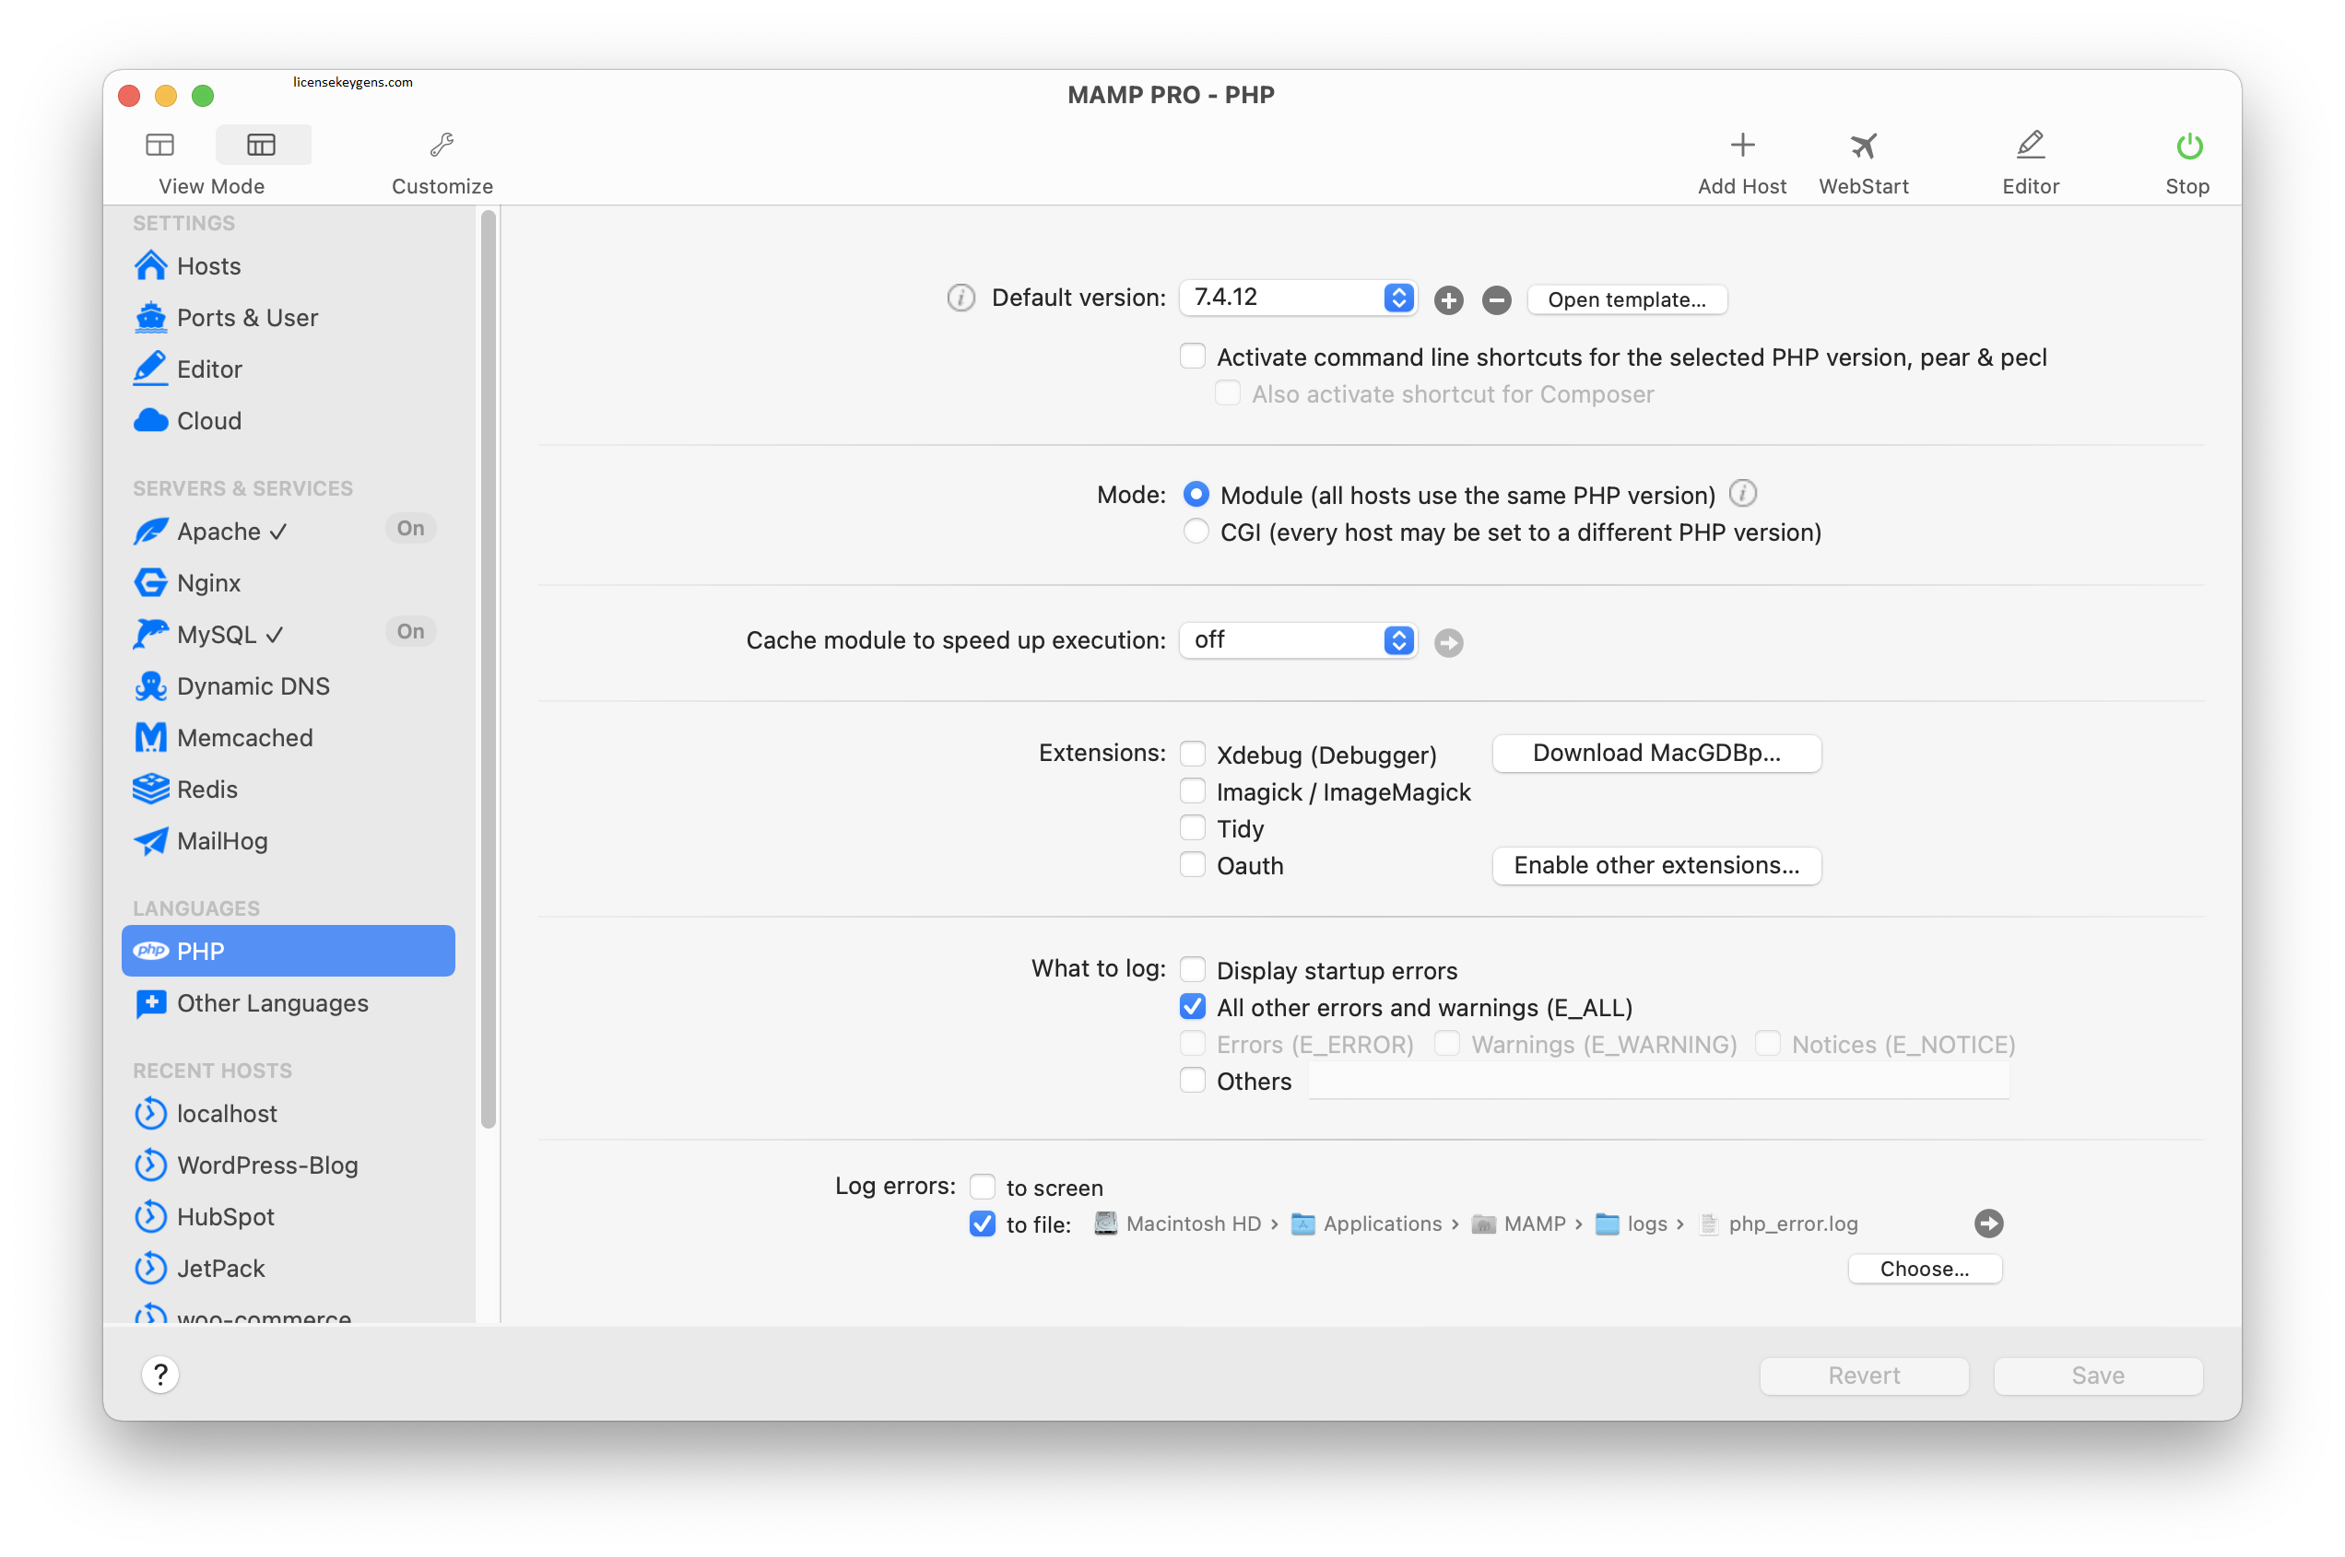This screenshot has height=1557, width=2345.
Task: Select the WordPress-Blog recent host
Action: pos(267,1165)
